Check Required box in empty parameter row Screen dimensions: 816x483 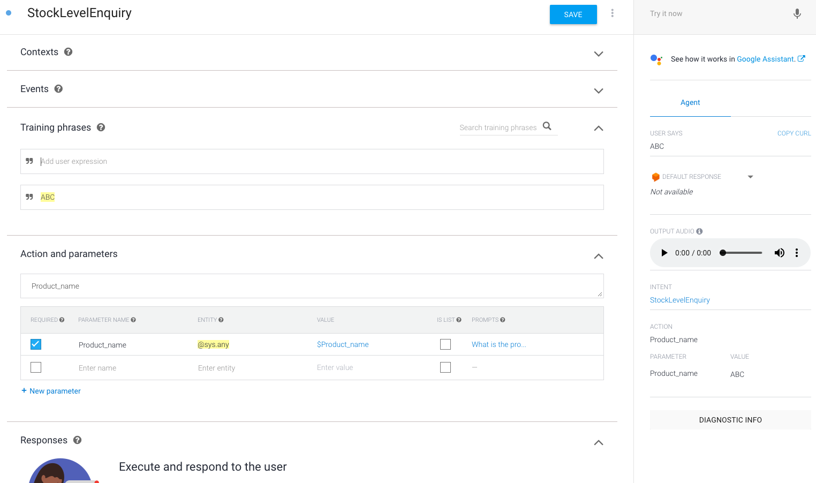(x=36, y=367)
